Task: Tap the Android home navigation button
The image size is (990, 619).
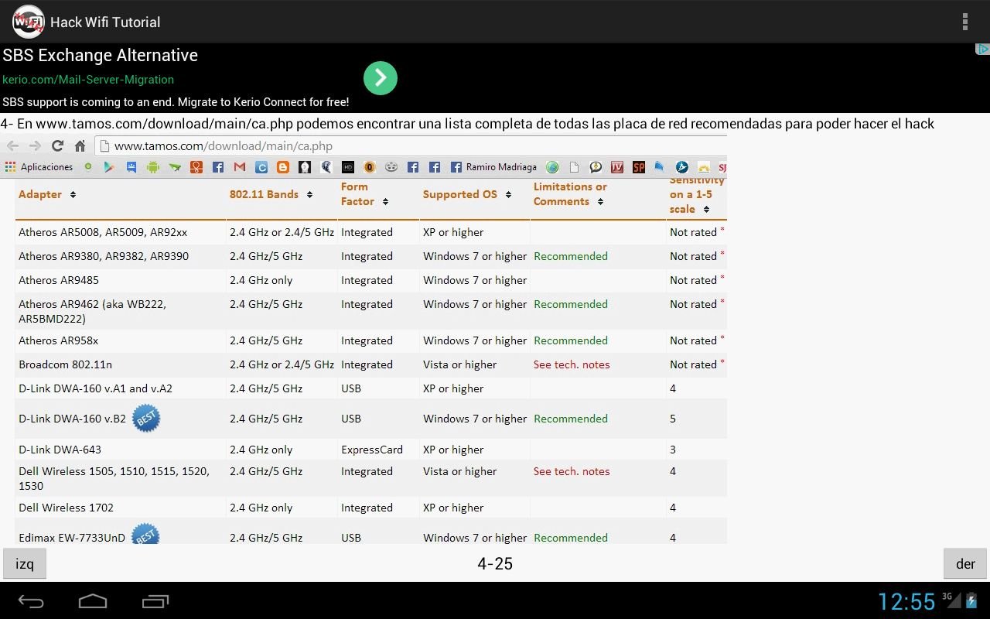Action: [93, 601]
